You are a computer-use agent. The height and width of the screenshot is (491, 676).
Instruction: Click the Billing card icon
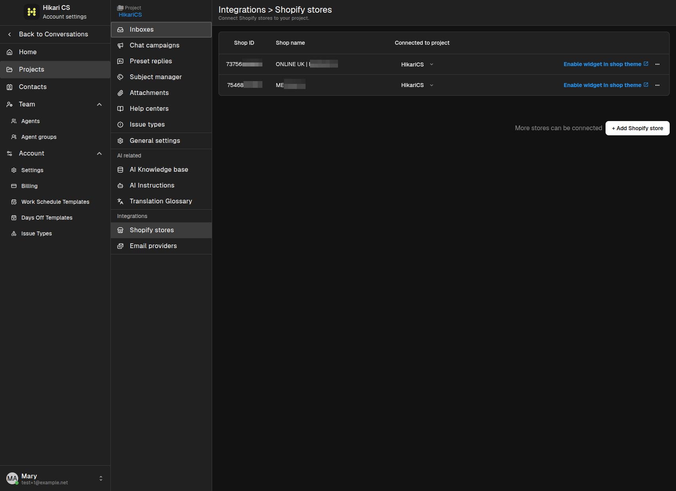14,186
